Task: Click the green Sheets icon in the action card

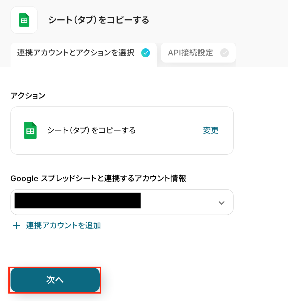Action: [30, 130]
